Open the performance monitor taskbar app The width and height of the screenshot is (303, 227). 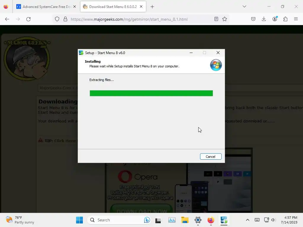[172, 220]
